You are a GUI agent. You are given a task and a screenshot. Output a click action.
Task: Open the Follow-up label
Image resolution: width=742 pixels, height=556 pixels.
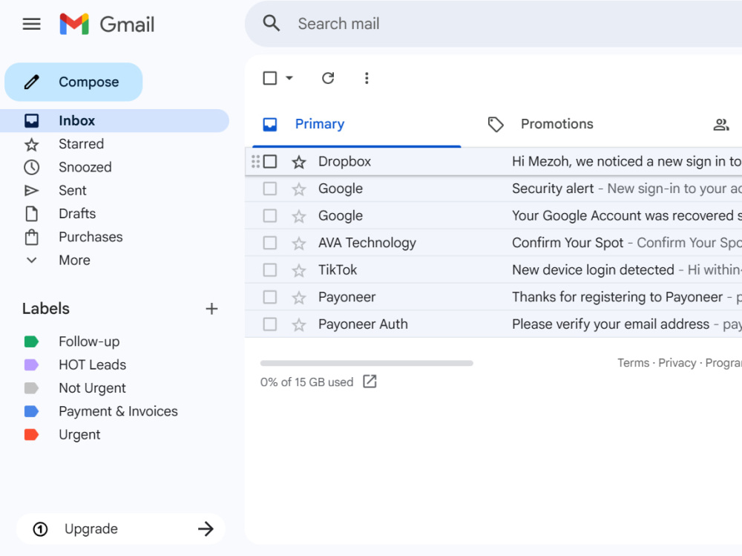click(89, 341)
